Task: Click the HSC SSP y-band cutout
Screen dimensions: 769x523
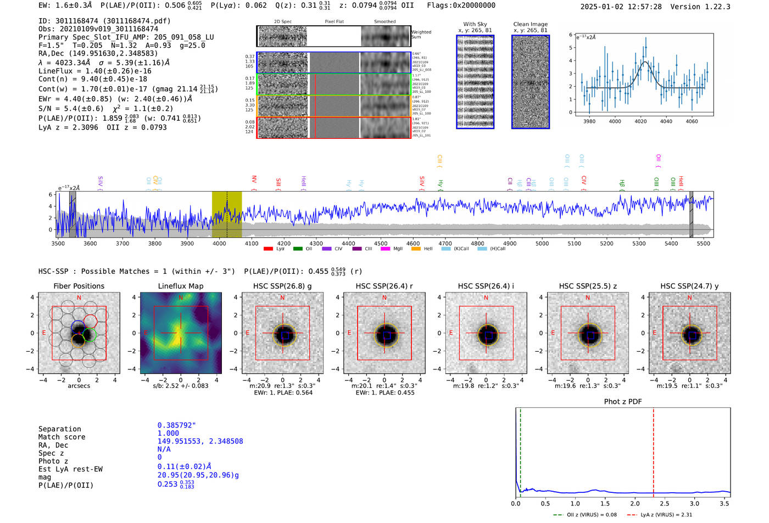Action: pyautogui.click(x=690, y=333)
